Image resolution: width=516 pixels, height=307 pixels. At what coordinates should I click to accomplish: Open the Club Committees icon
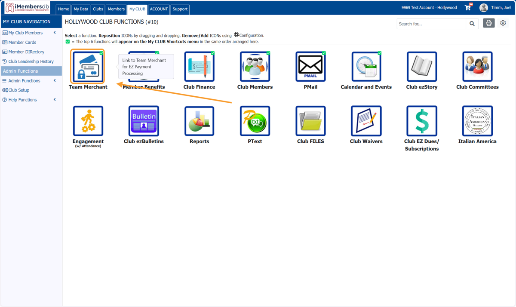[477, 67]
